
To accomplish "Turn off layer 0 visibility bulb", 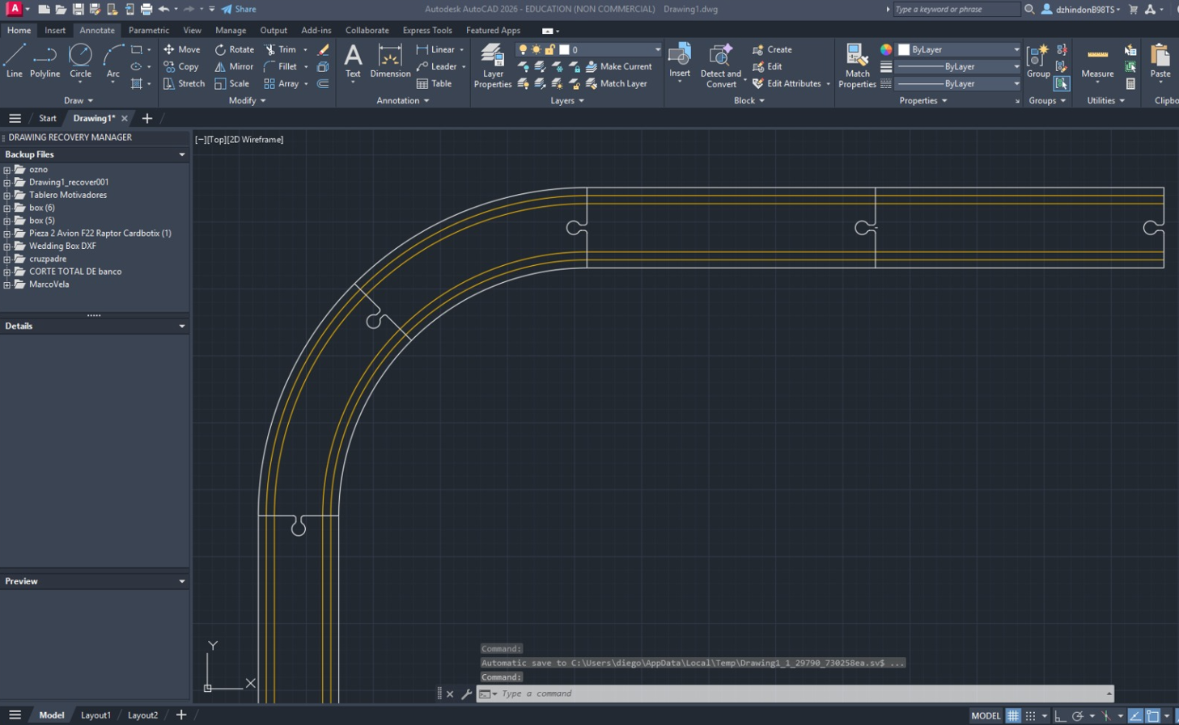I will [x=522, y=48].
